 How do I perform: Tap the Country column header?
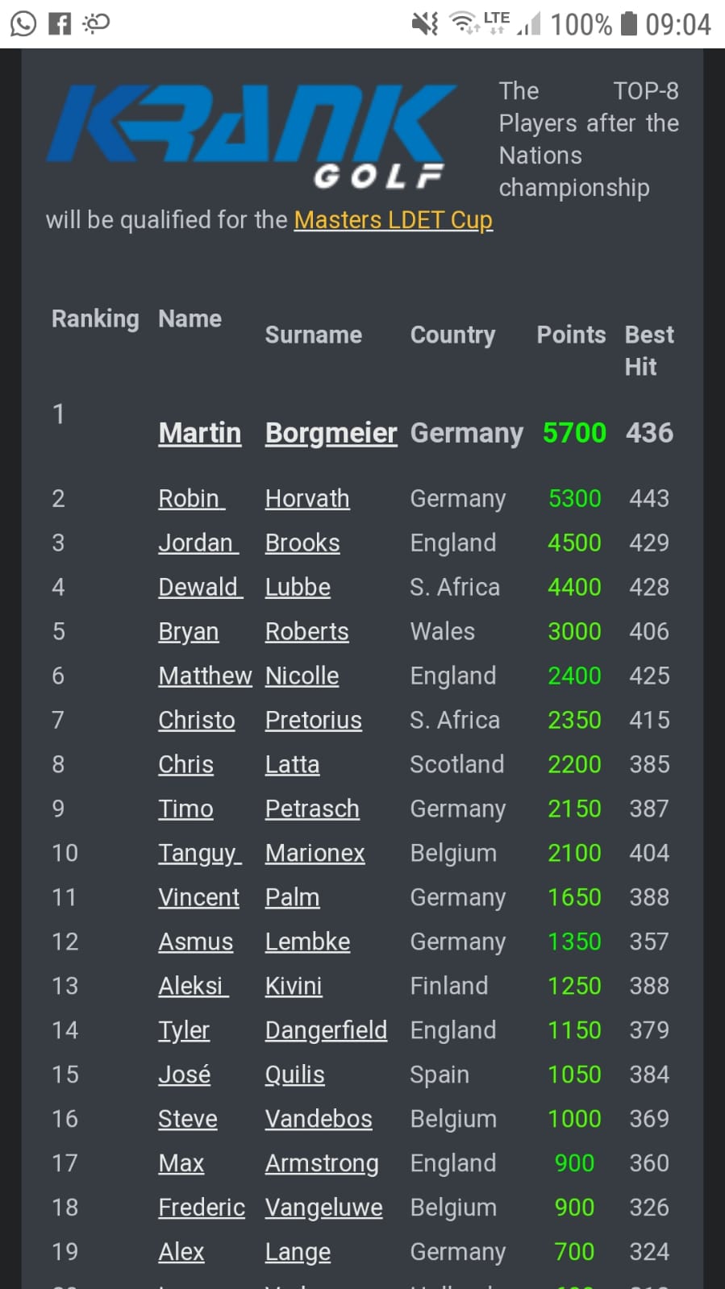(452, 335)
